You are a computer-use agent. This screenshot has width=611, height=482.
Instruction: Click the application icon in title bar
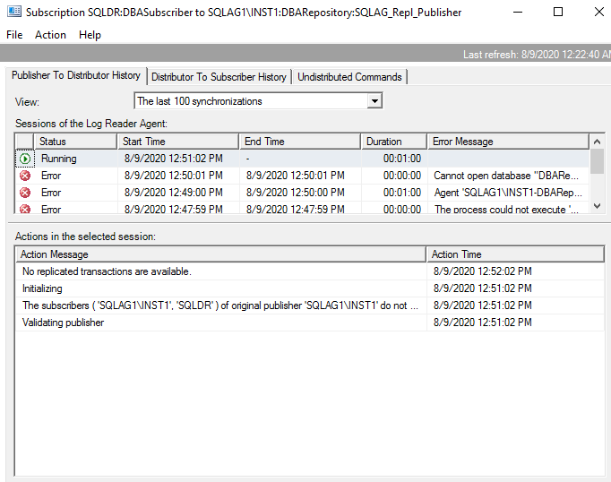pos(13,13)
